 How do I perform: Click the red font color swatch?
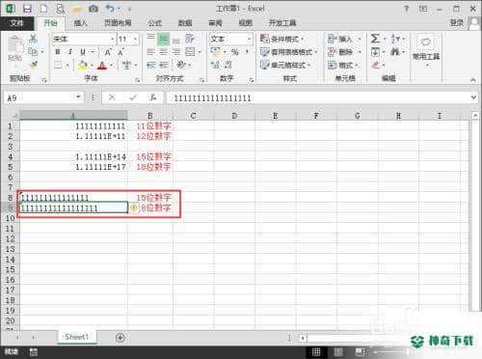coord(102,66)
